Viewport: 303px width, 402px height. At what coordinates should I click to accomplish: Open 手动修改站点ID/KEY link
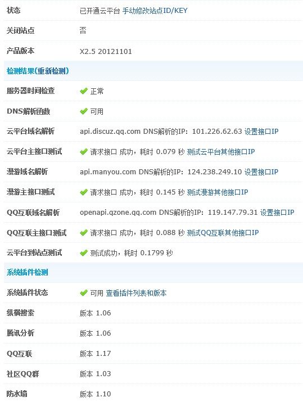[155, 11]
